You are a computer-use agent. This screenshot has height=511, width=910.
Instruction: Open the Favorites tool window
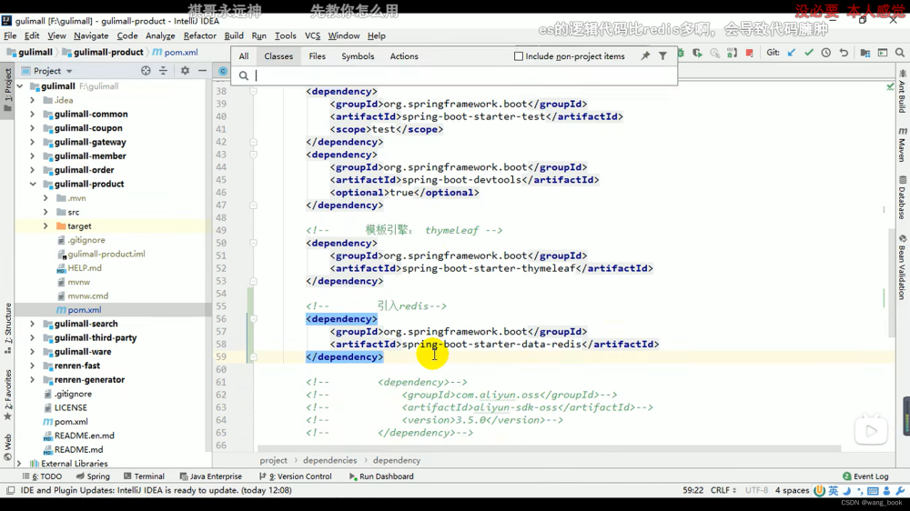pos(8,395)
